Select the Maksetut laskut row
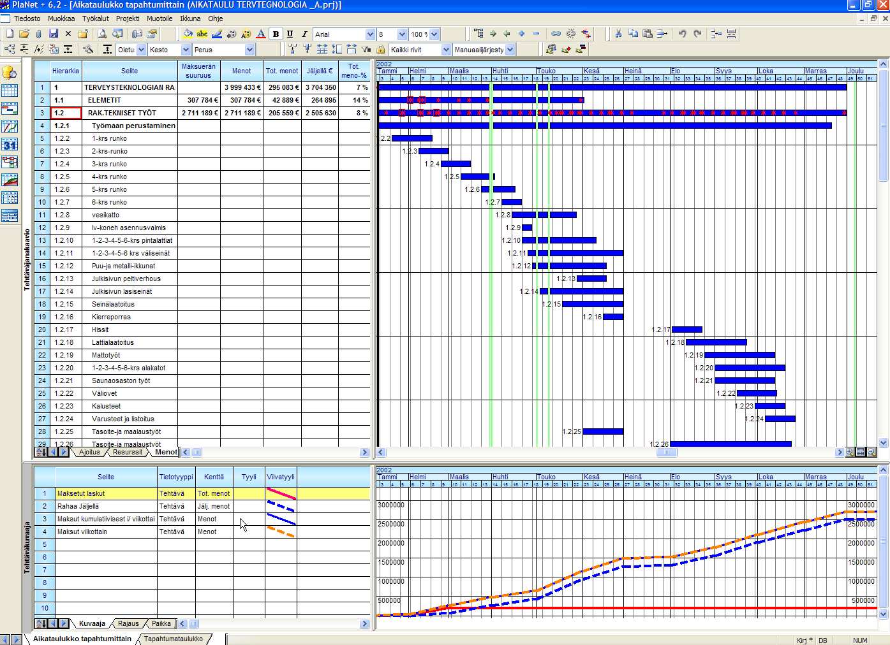The image size is (890, 645). tap(202, 493)
